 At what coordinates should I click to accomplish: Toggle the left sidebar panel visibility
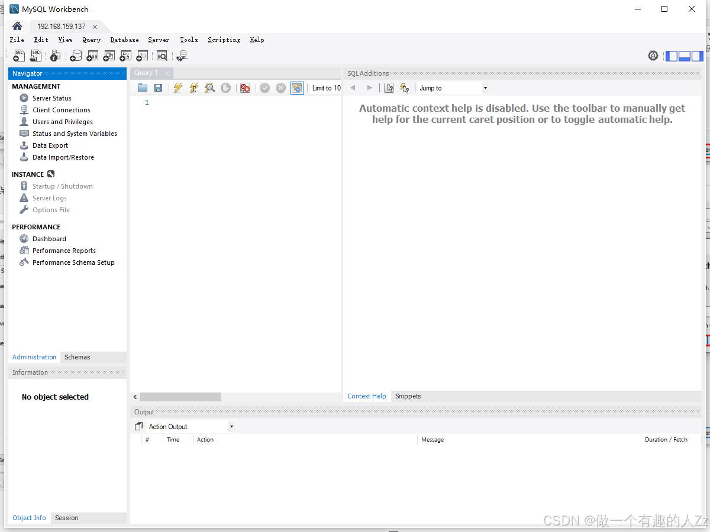(672, 56)
